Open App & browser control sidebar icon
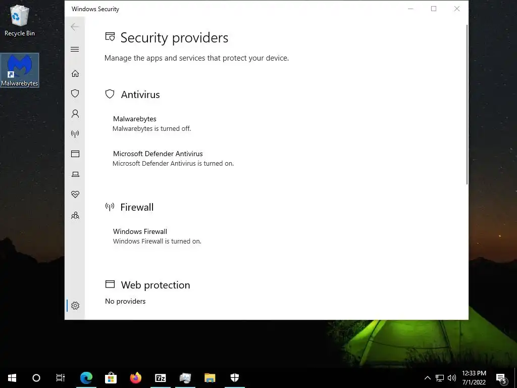This screenshot has width=517, height=388. (75, 154)
